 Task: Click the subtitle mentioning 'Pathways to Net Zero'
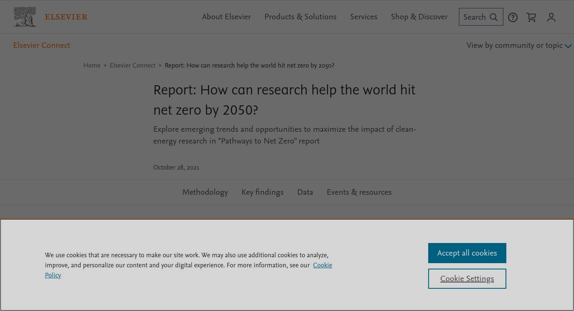point(285,135)
